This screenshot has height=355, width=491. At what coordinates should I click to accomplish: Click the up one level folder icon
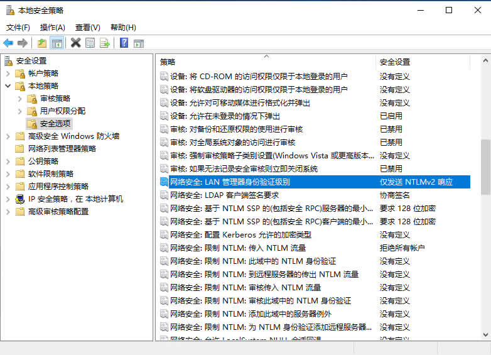(x=42, y=43)
